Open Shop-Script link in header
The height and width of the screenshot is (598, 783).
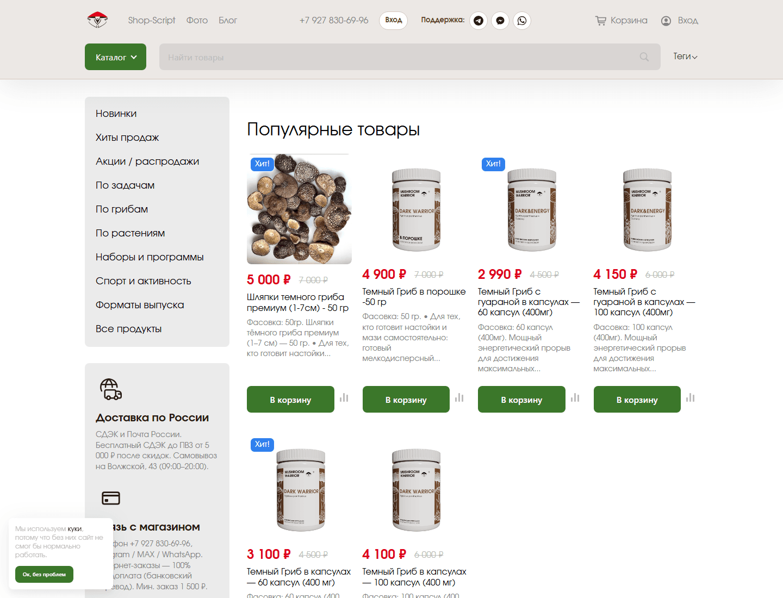point(152,21)
